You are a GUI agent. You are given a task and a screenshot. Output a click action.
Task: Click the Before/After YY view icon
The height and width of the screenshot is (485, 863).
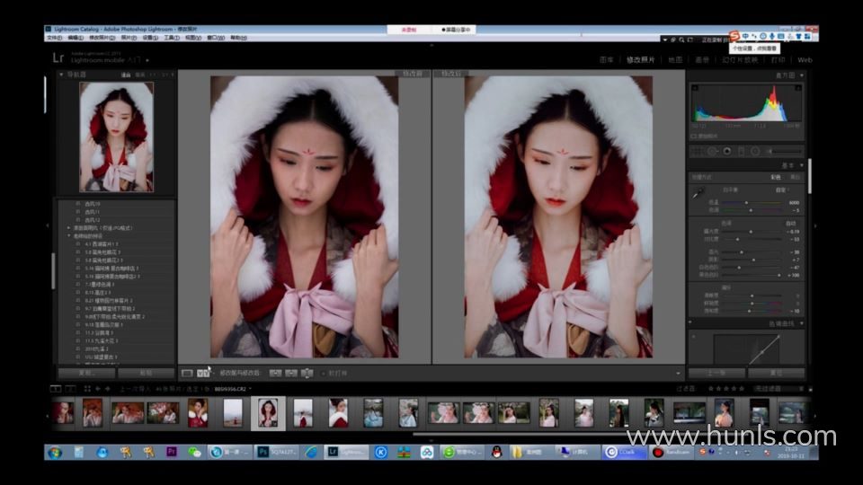[x=202, y=374]
